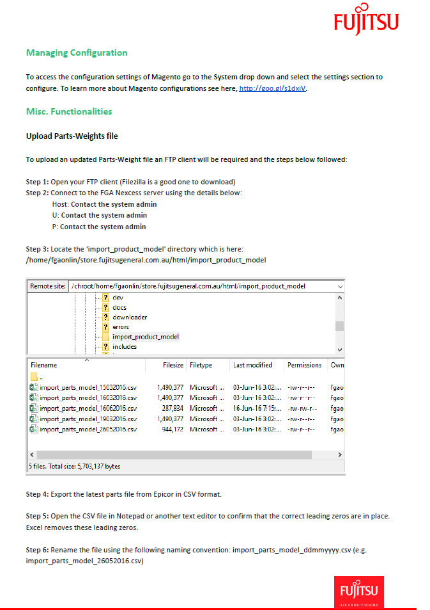Select file import_parts_model_15032016.csv
This screenshot has height=610, width=430.
[x=88, y=387]
